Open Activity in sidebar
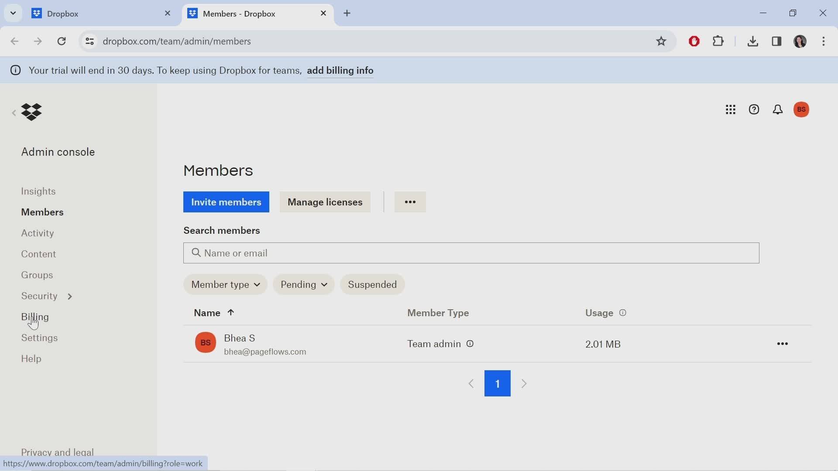Screen dimensions: 838x471 38,233
